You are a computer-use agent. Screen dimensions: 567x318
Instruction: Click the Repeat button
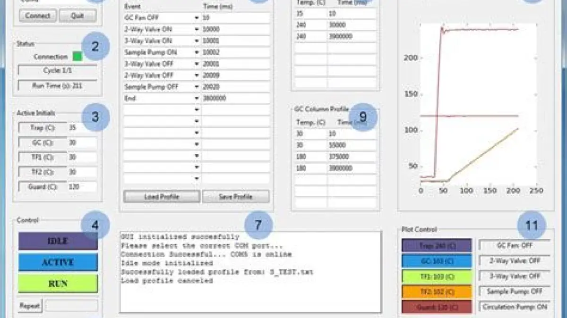coord(30,305)
